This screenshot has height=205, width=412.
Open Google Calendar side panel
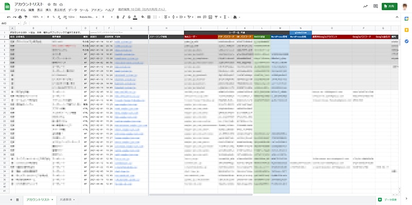[406, 19]
